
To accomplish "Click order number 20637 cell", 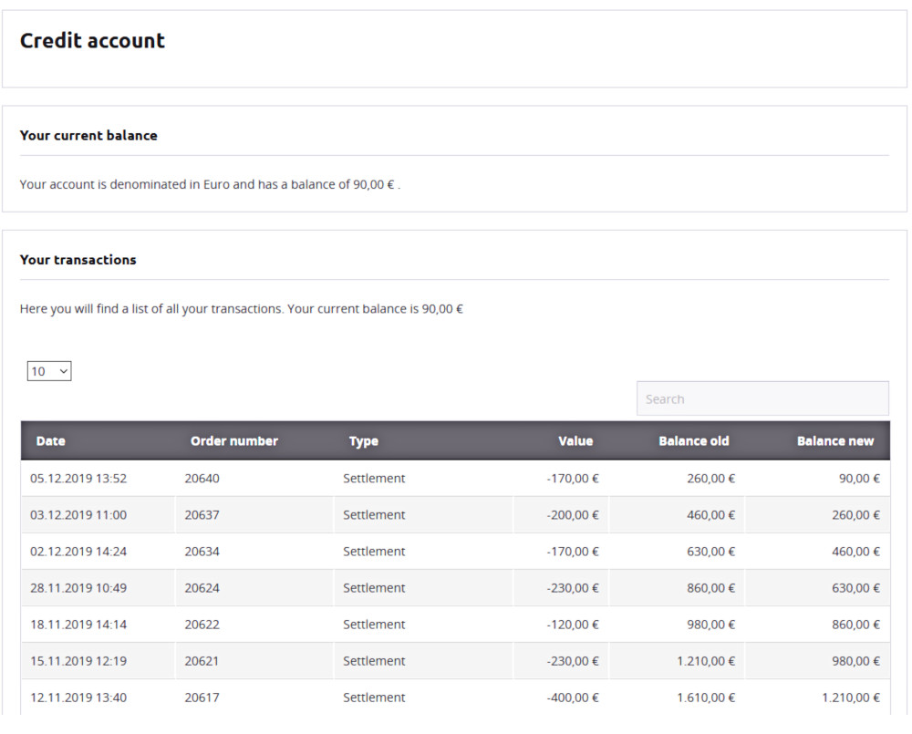I will [x=202, y=515].
